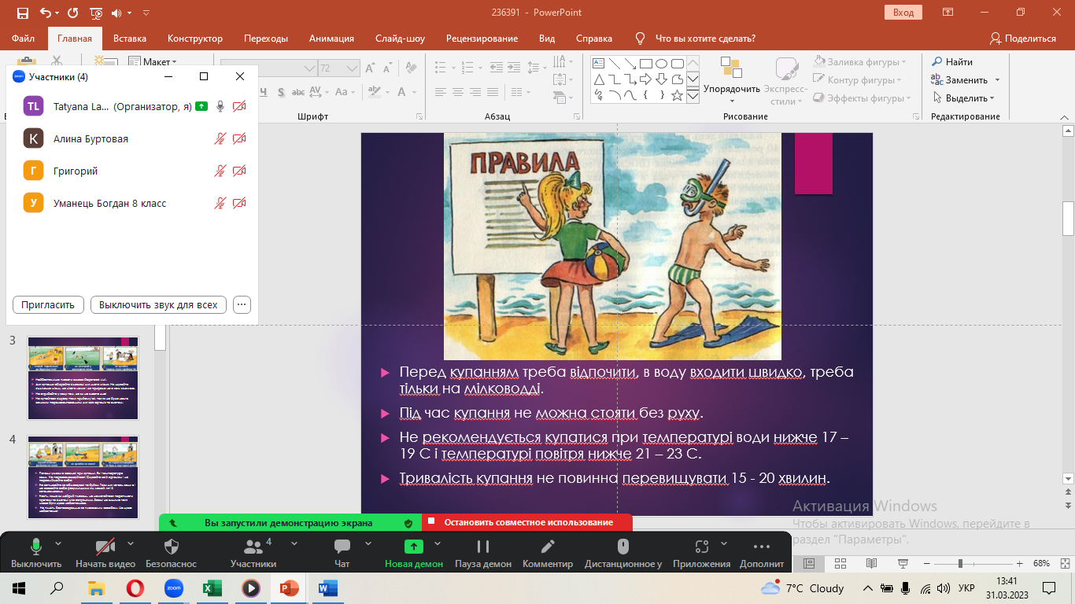This screenshot has height=604, width=1075.
Task: Click the Save icon in quick access toolbar
Action: point(22,13)
